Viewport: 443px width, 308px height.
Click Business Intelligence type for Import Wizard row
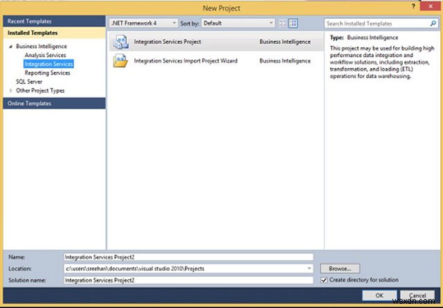(x=285, y=61)
